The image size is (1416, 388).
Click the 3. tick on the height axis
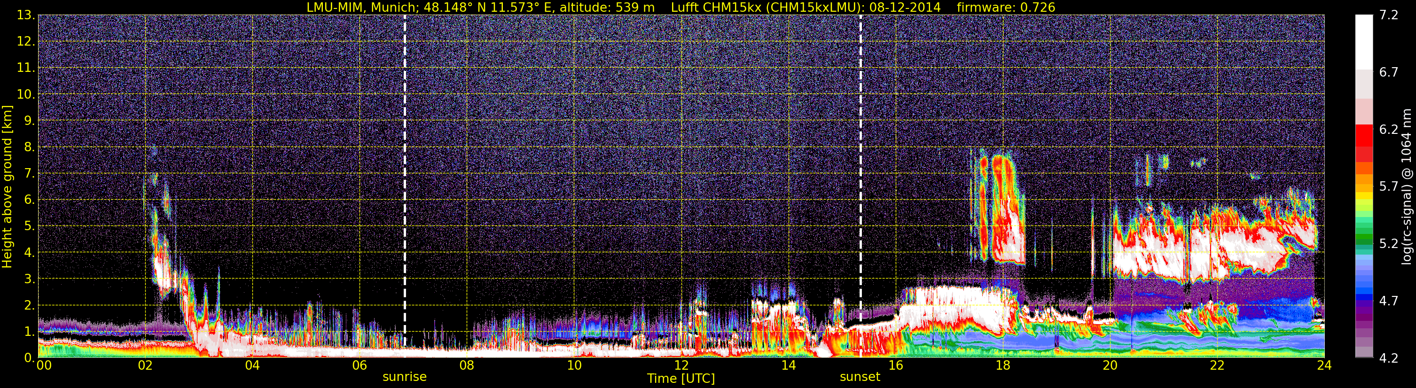[29, 279]
